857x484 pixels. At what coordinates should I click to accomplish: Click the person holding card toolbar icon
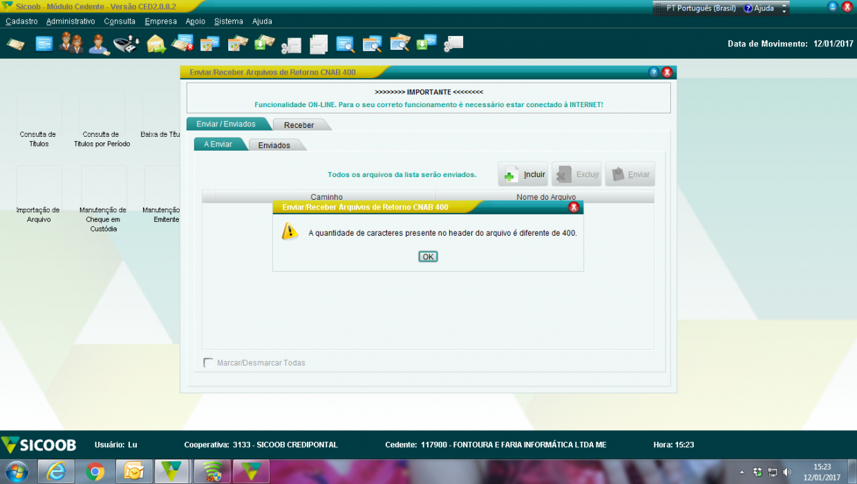click(100, 44)
